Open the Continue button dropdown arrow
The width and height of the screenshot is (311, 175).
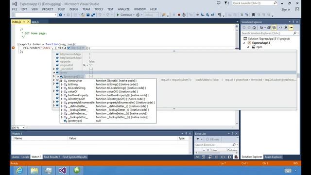pyautogui.click(x=134, y=15)
